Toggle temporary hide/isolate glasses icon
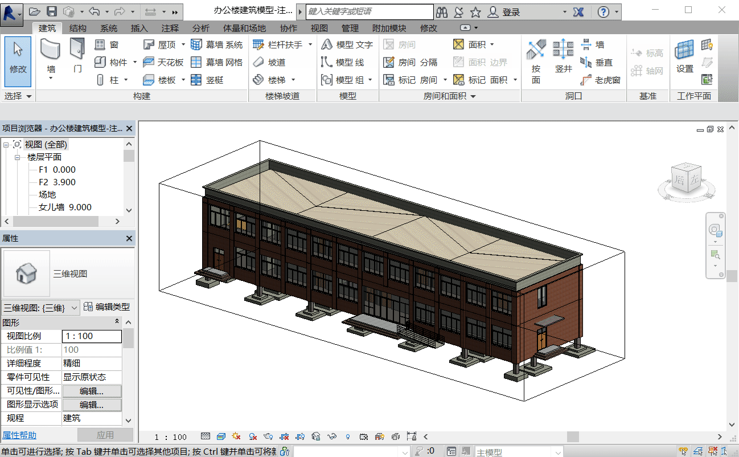 click(333, 437)
